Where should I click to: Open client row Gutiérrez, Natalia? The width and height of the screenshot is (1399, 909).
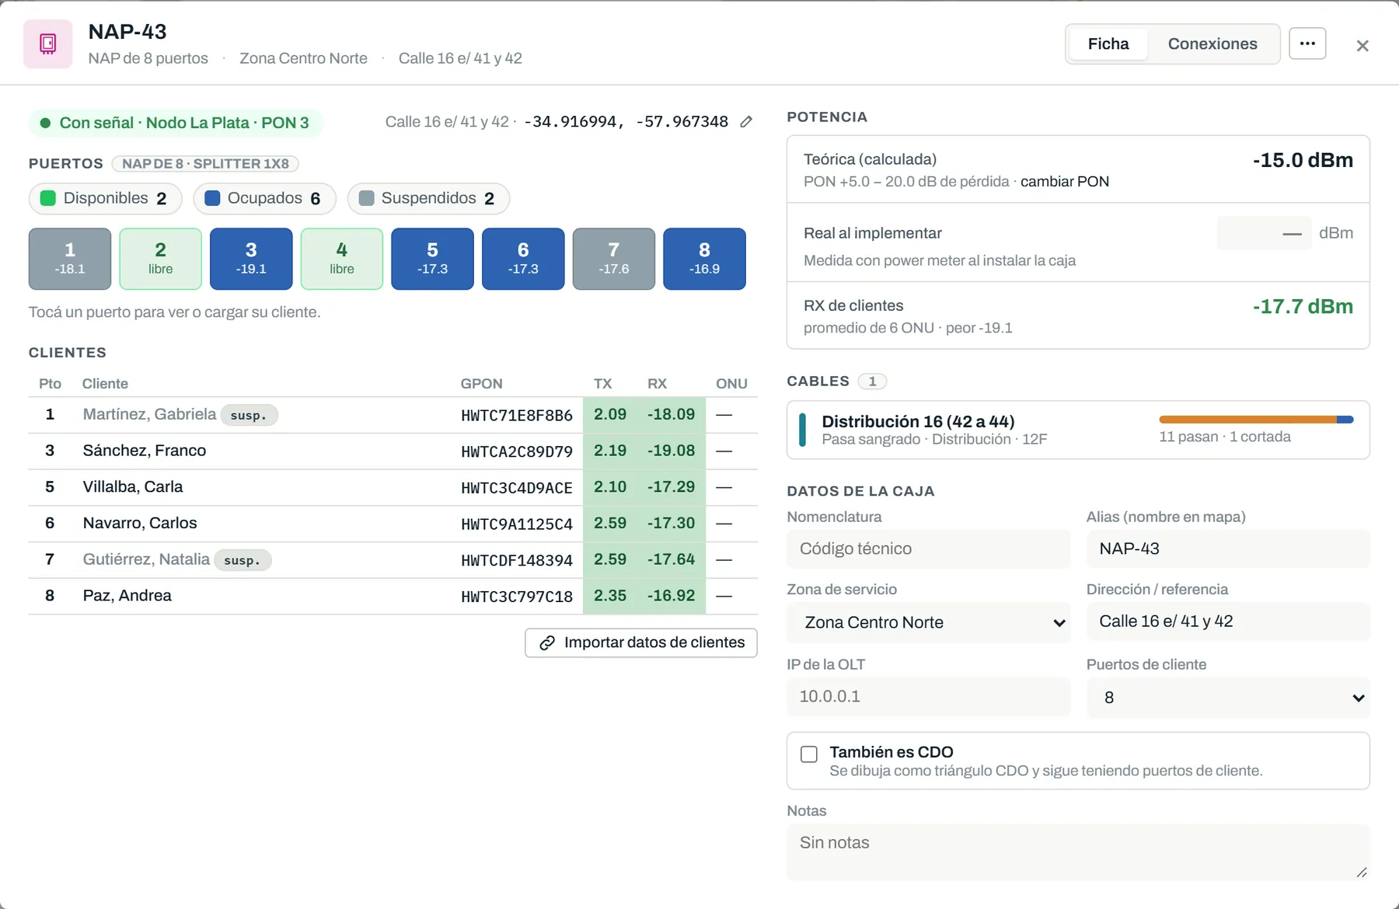click(392, 560)
